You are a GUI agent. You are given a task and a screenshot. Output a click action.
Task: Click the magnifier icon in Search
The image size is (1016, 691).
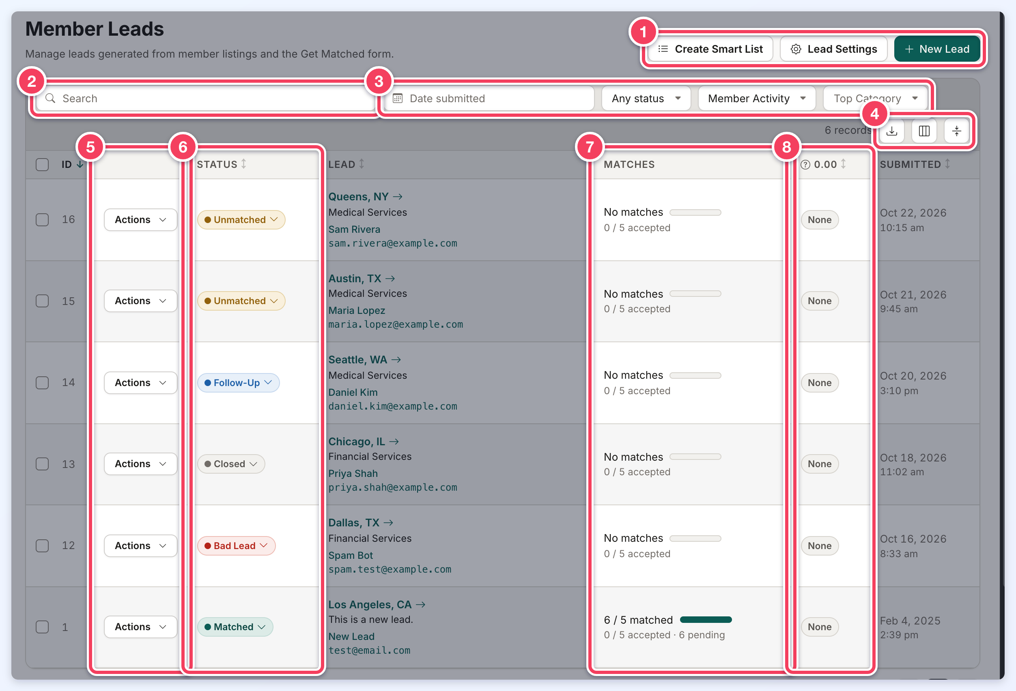coord(50,98)
